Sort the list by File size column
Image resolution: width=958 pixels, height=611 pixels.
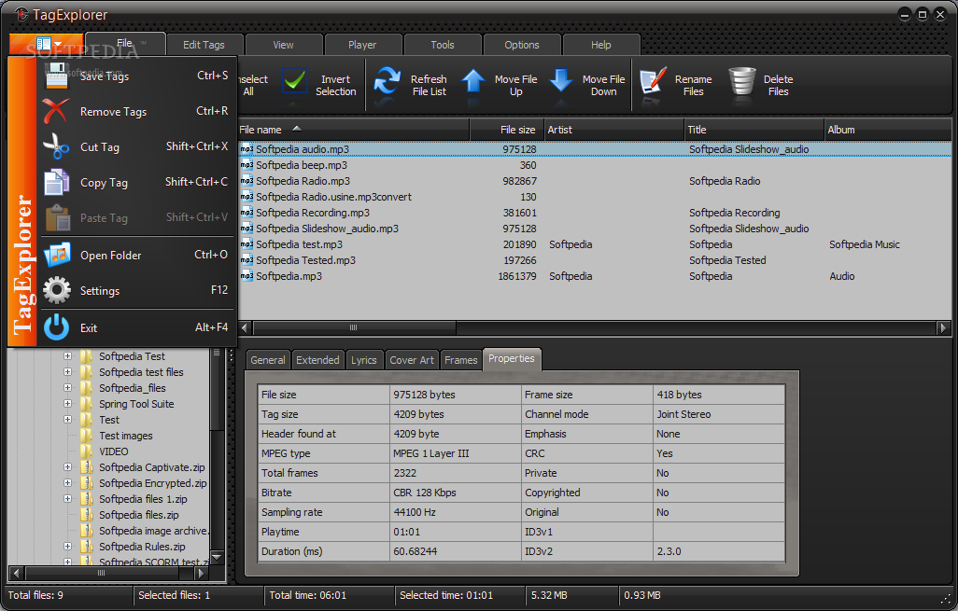[507, 130]
